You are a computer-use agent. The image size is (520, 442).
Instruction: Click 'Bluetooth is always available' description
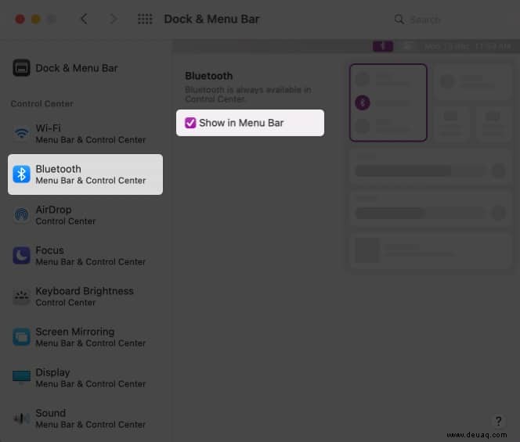[x=248, y=95]
